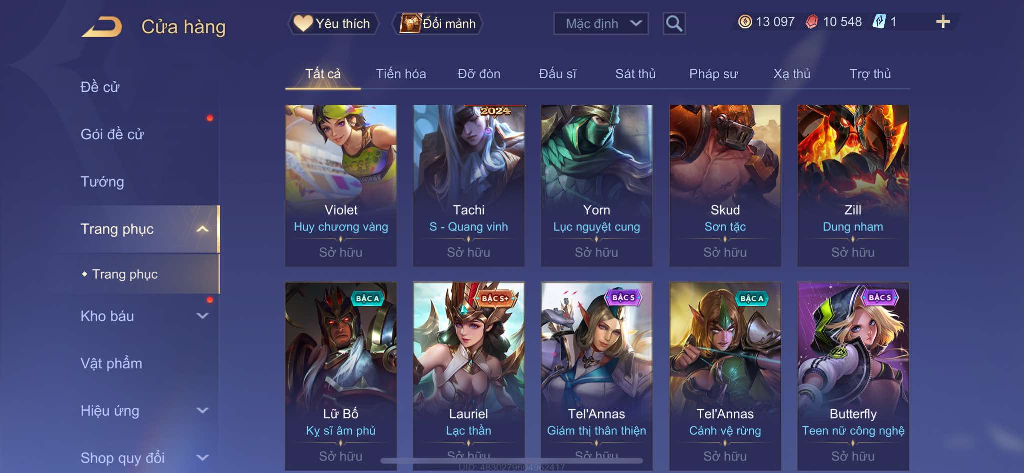Viewport: 1024px width, 473px height.
Task: Open the search magnifier icon
Action: click(x=674, y=23)
